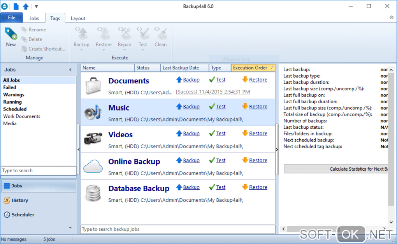Click the blue up-arrow quick access icon

[26, 6]
